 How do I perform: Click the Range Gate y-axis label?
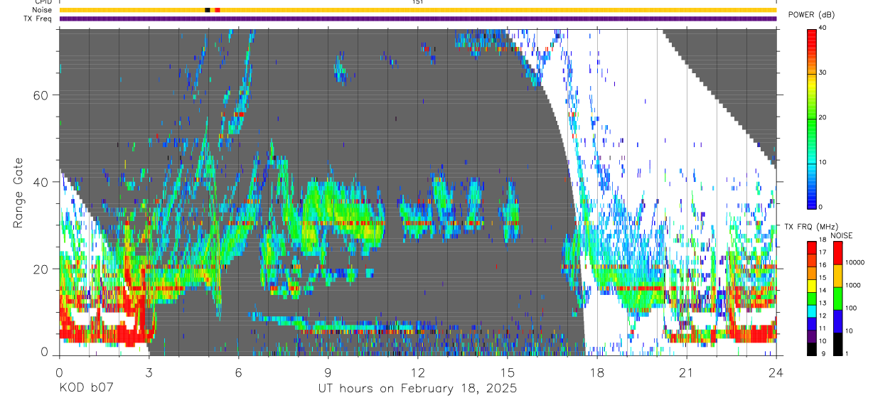(x=19, y=193)
